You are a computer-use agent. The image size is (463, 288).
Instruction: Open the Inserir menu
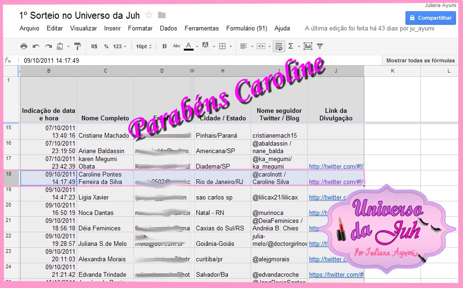(x=112, y=29)
